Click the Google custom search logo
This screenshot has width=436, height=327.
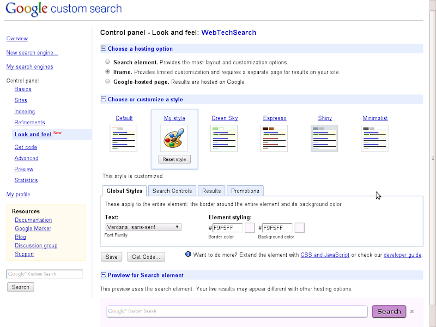tap(64, 9)
